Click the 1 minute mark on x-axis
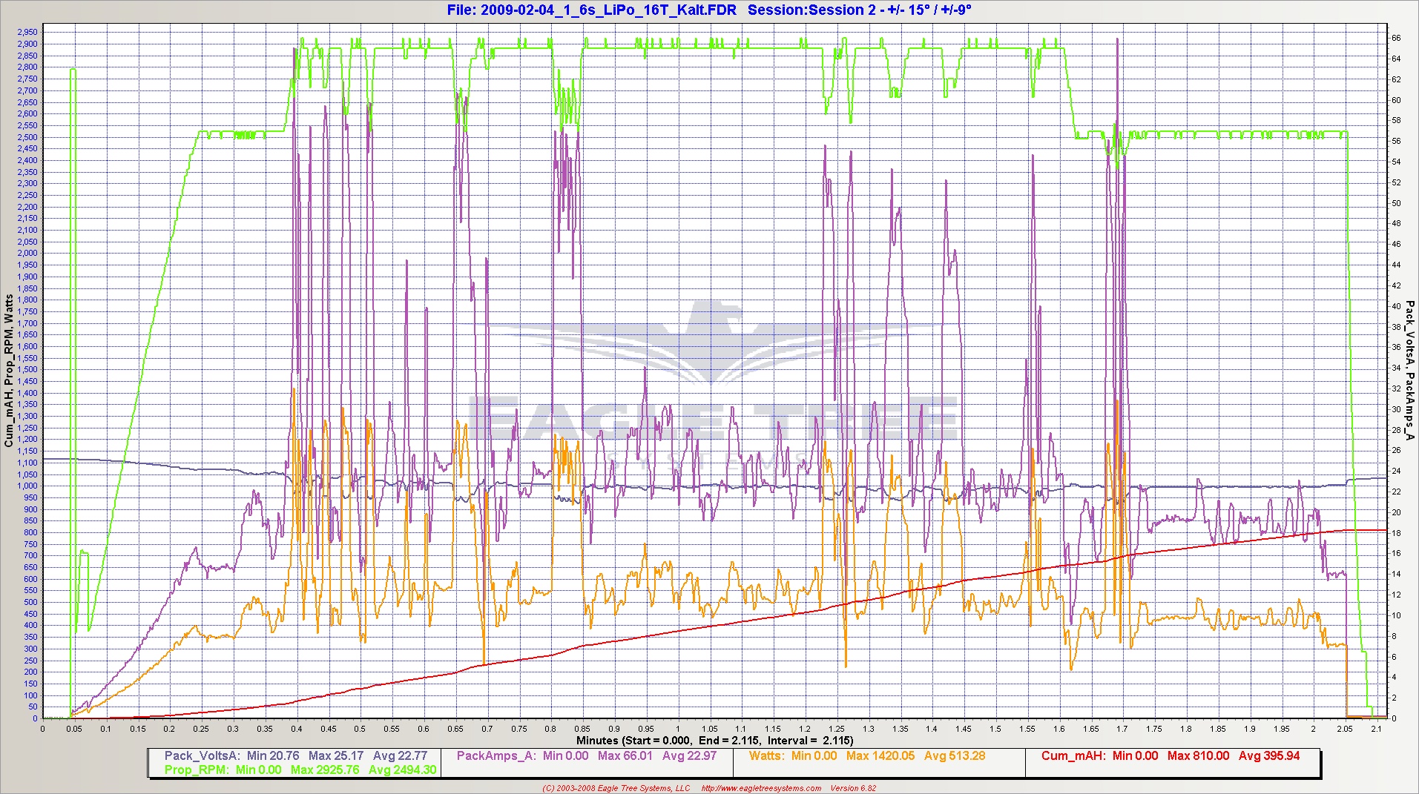 pyautogui.click(x=678, y=729)
